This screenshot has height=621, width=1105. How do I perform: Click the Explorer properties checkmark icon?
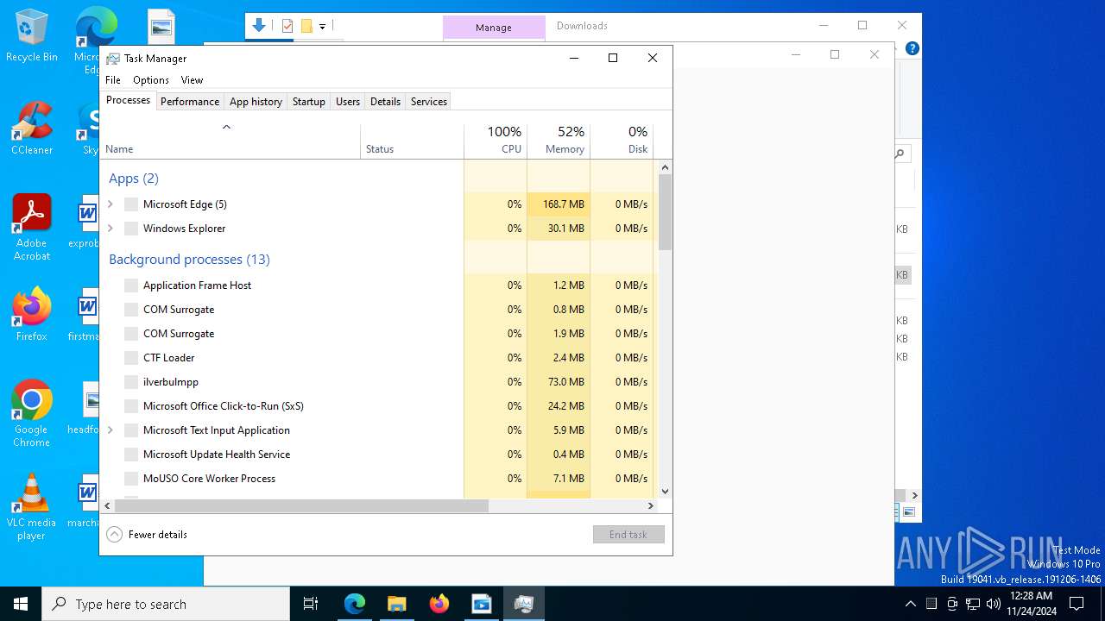click(287, 26)
